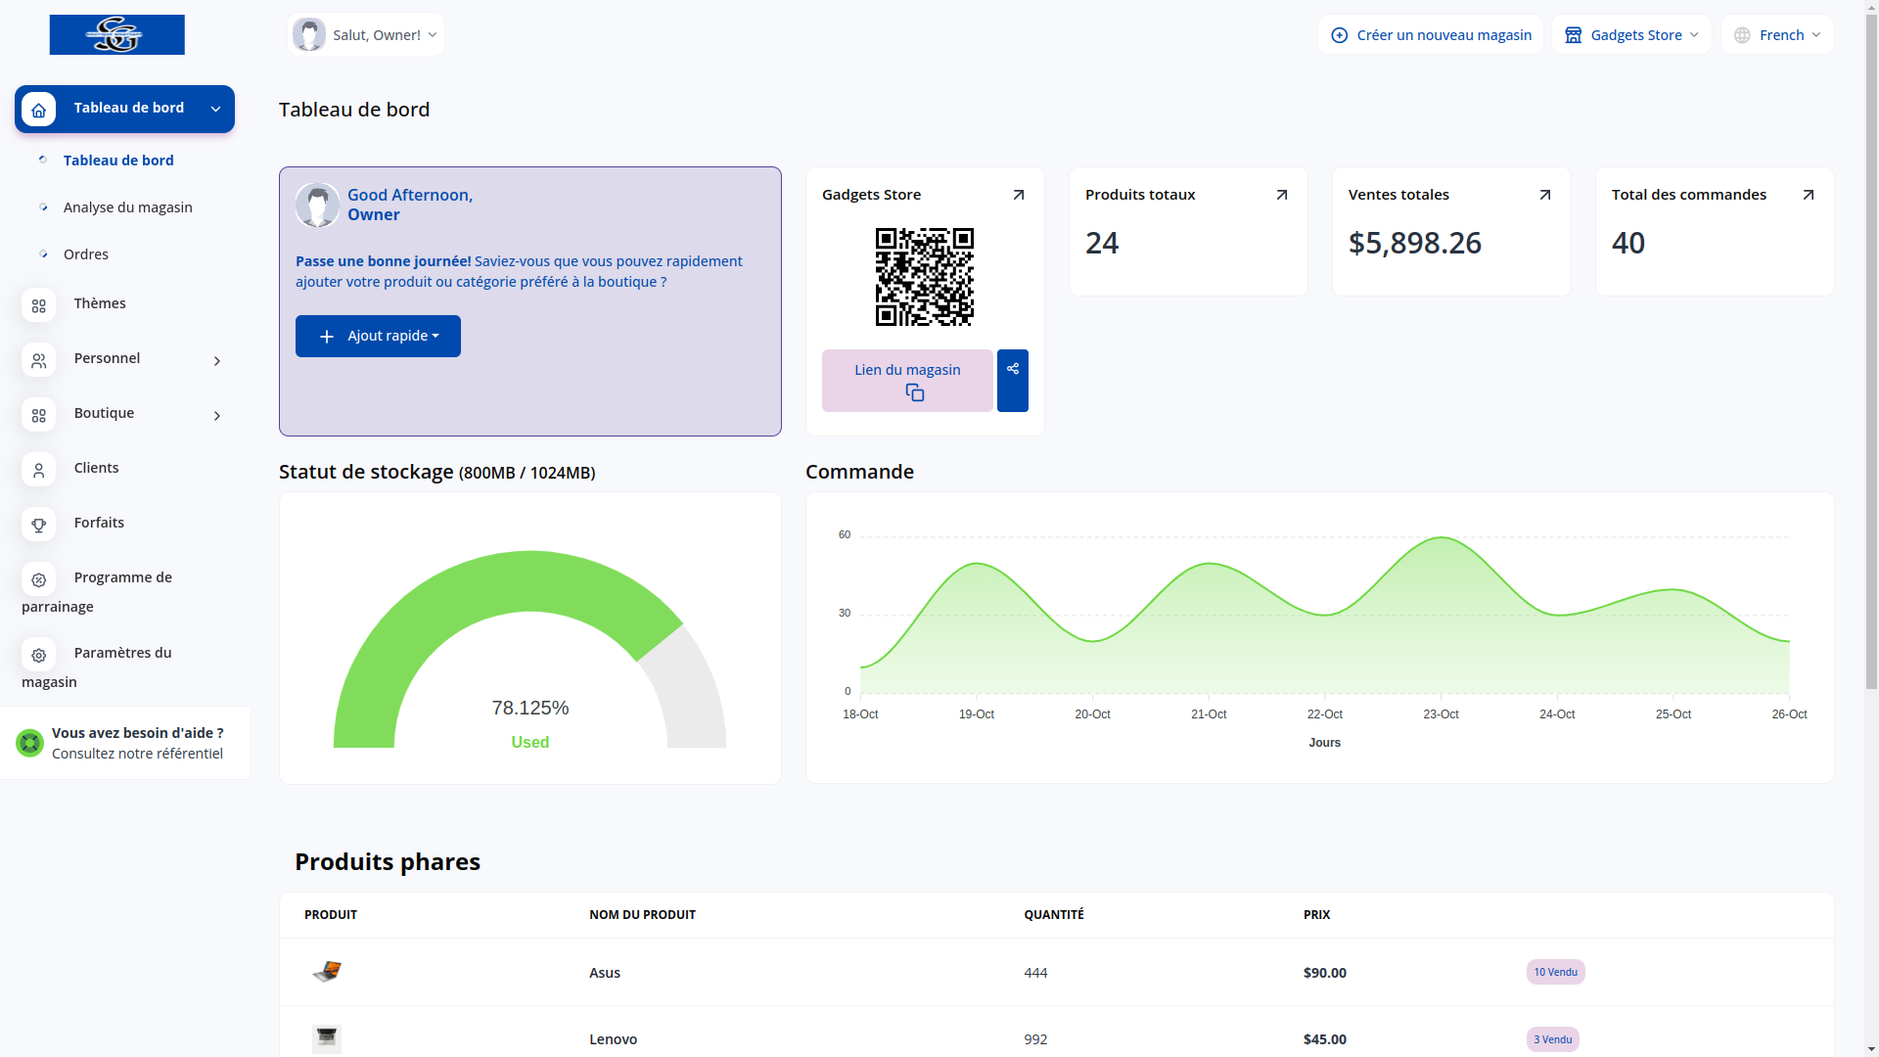Click Créer un nouveau magasin button
The image size is (1879, 1057).
1431,35
